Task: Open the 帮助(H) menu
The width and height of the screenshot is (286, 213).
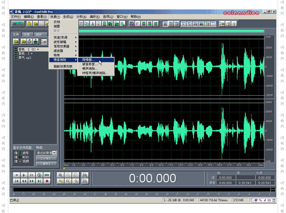Action: pos(136,17)
